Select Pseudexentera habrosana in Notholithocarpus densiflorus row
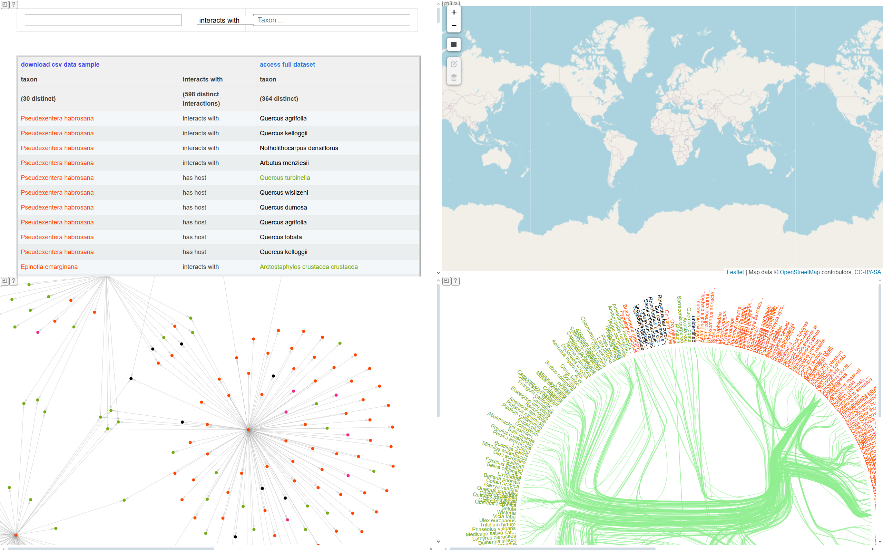This screenshot has width=883, height=552. click(57, 148)
